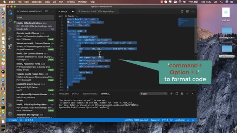237x133 pixels.
Task: Open notifications bell in status bar
Action: pos(193,120)
